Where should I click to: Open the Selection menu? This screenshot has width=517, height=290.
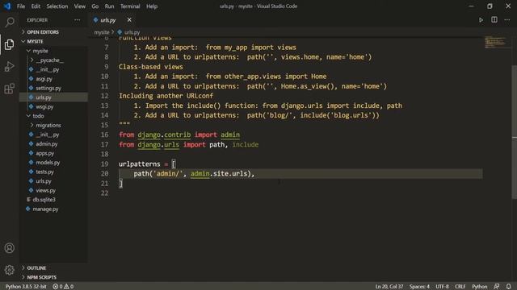[x=57, y=6]
